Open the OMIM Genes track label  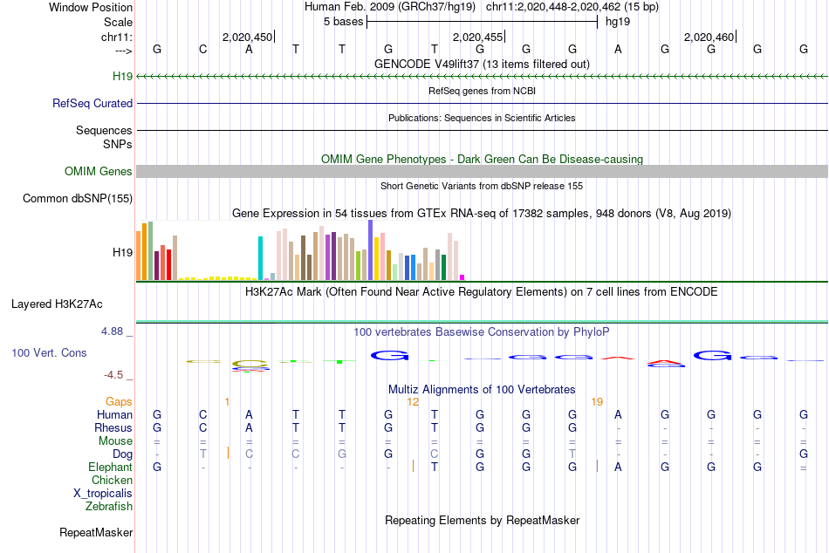tap(98, 171)
